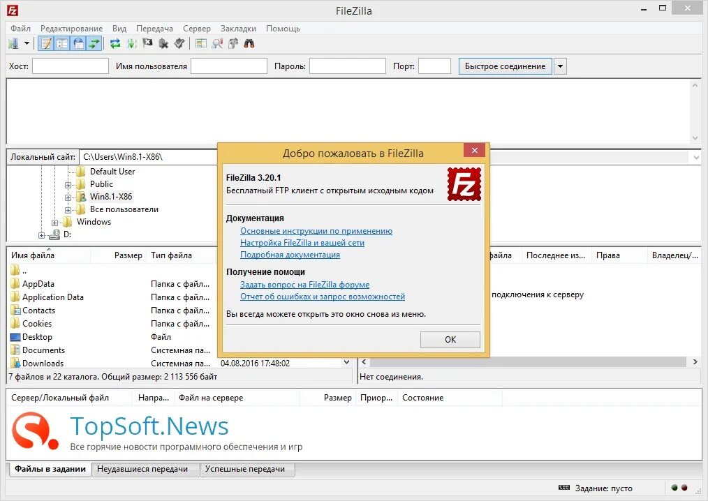
Task: Open the Помощь menu
Action: pos(283,29)
